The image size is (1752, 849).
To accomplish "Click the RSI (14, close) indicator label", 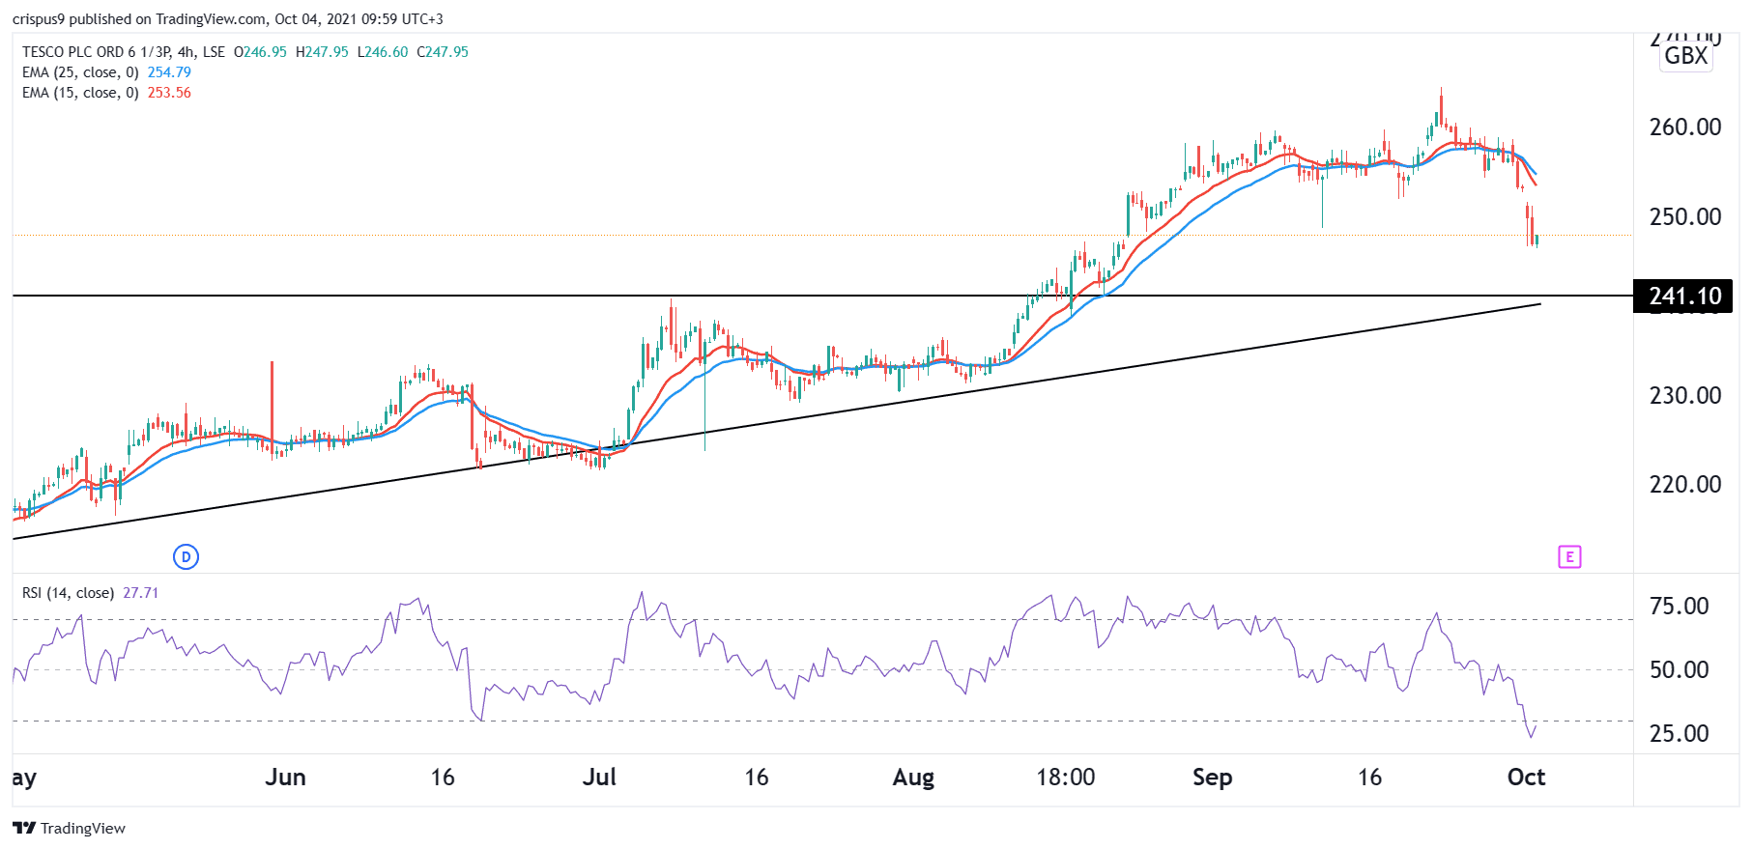I will [x=68, y=593].
